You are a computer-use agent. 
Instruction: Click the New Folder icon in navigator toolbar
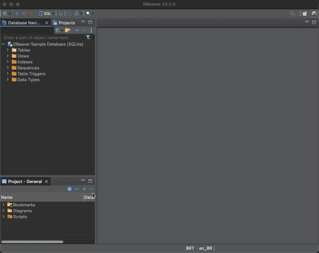68,30
